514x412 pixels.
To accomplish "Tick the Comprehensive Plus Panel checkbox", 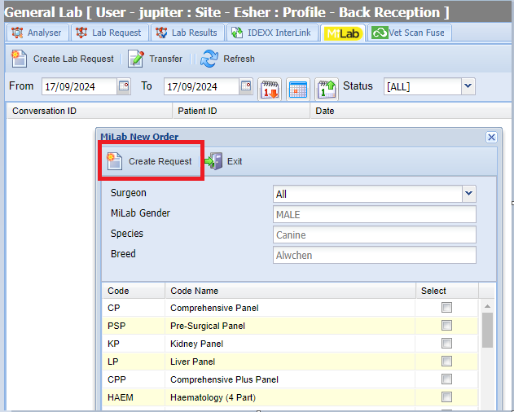I will [446, 379].
